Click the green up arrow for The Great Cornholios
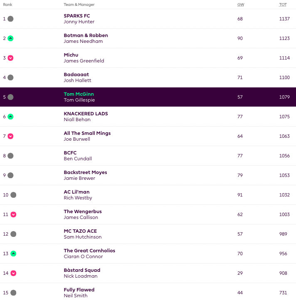 click(x=13, y=254)
